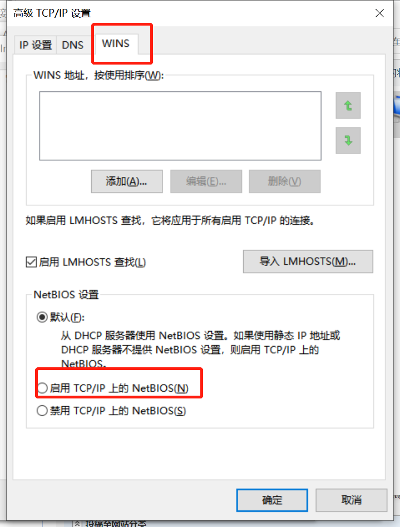Click the 编辑(E)... button

[x=206, y=181]
